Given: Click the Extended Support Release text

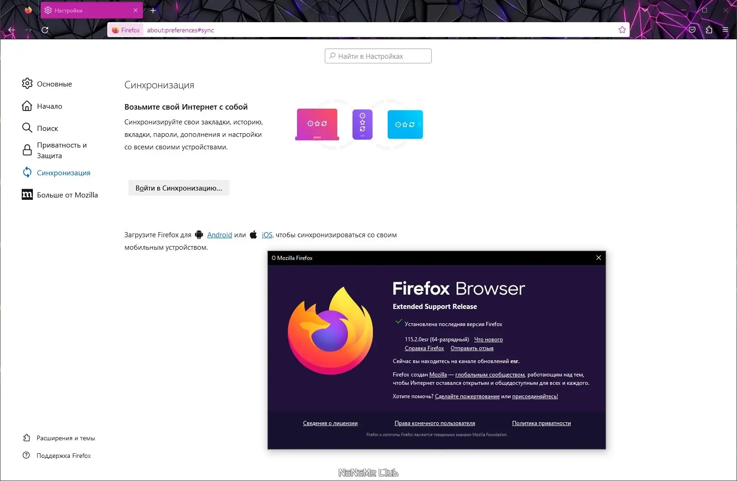Looking at the screenshot, I should coord(435,307).
